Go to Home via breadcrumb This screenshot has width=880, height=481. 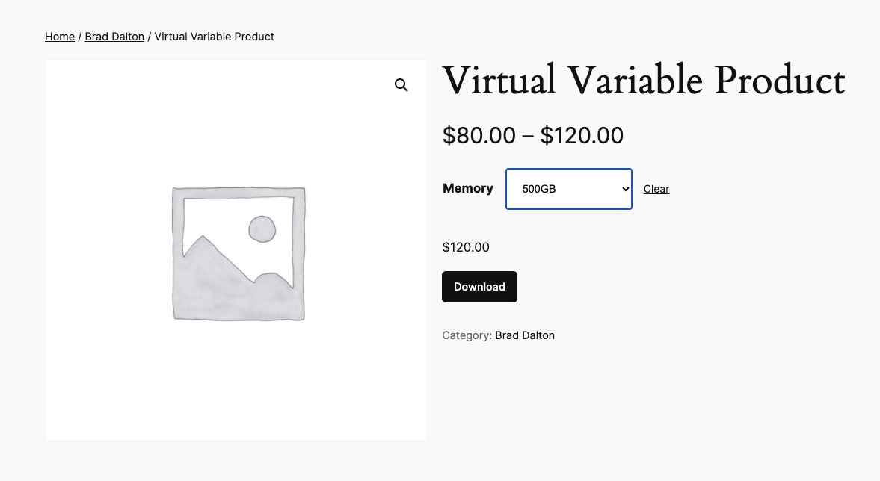pyautogui.click(x=60, y=37)
